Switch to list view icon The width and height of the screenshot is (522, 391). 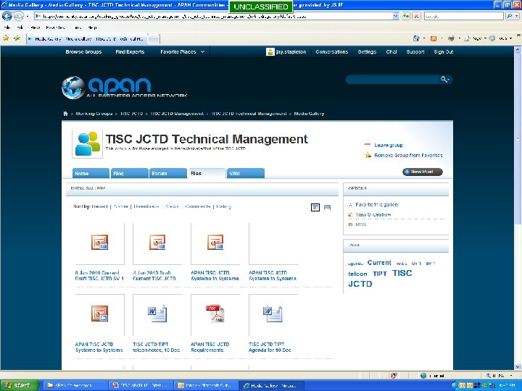(x=327, y=208)
